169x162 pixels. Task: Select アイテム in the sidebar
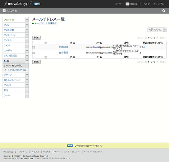8,40
